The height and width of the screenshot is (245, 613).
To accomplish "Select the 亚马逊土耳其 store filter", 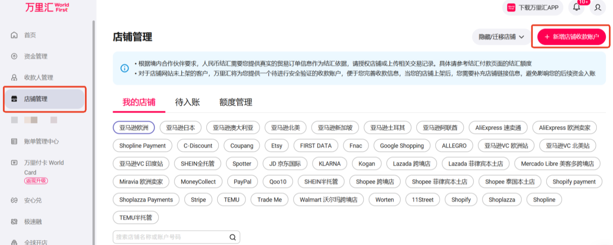I will point(387,128).
